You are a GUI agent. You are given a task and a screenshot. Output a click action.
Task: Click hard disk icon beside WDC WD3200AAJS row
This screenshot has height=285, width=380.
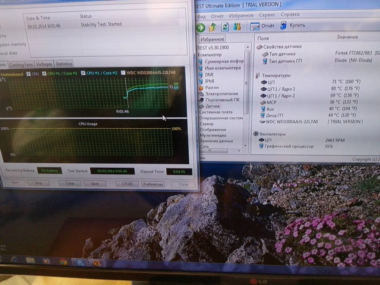(x=262, y=122)
